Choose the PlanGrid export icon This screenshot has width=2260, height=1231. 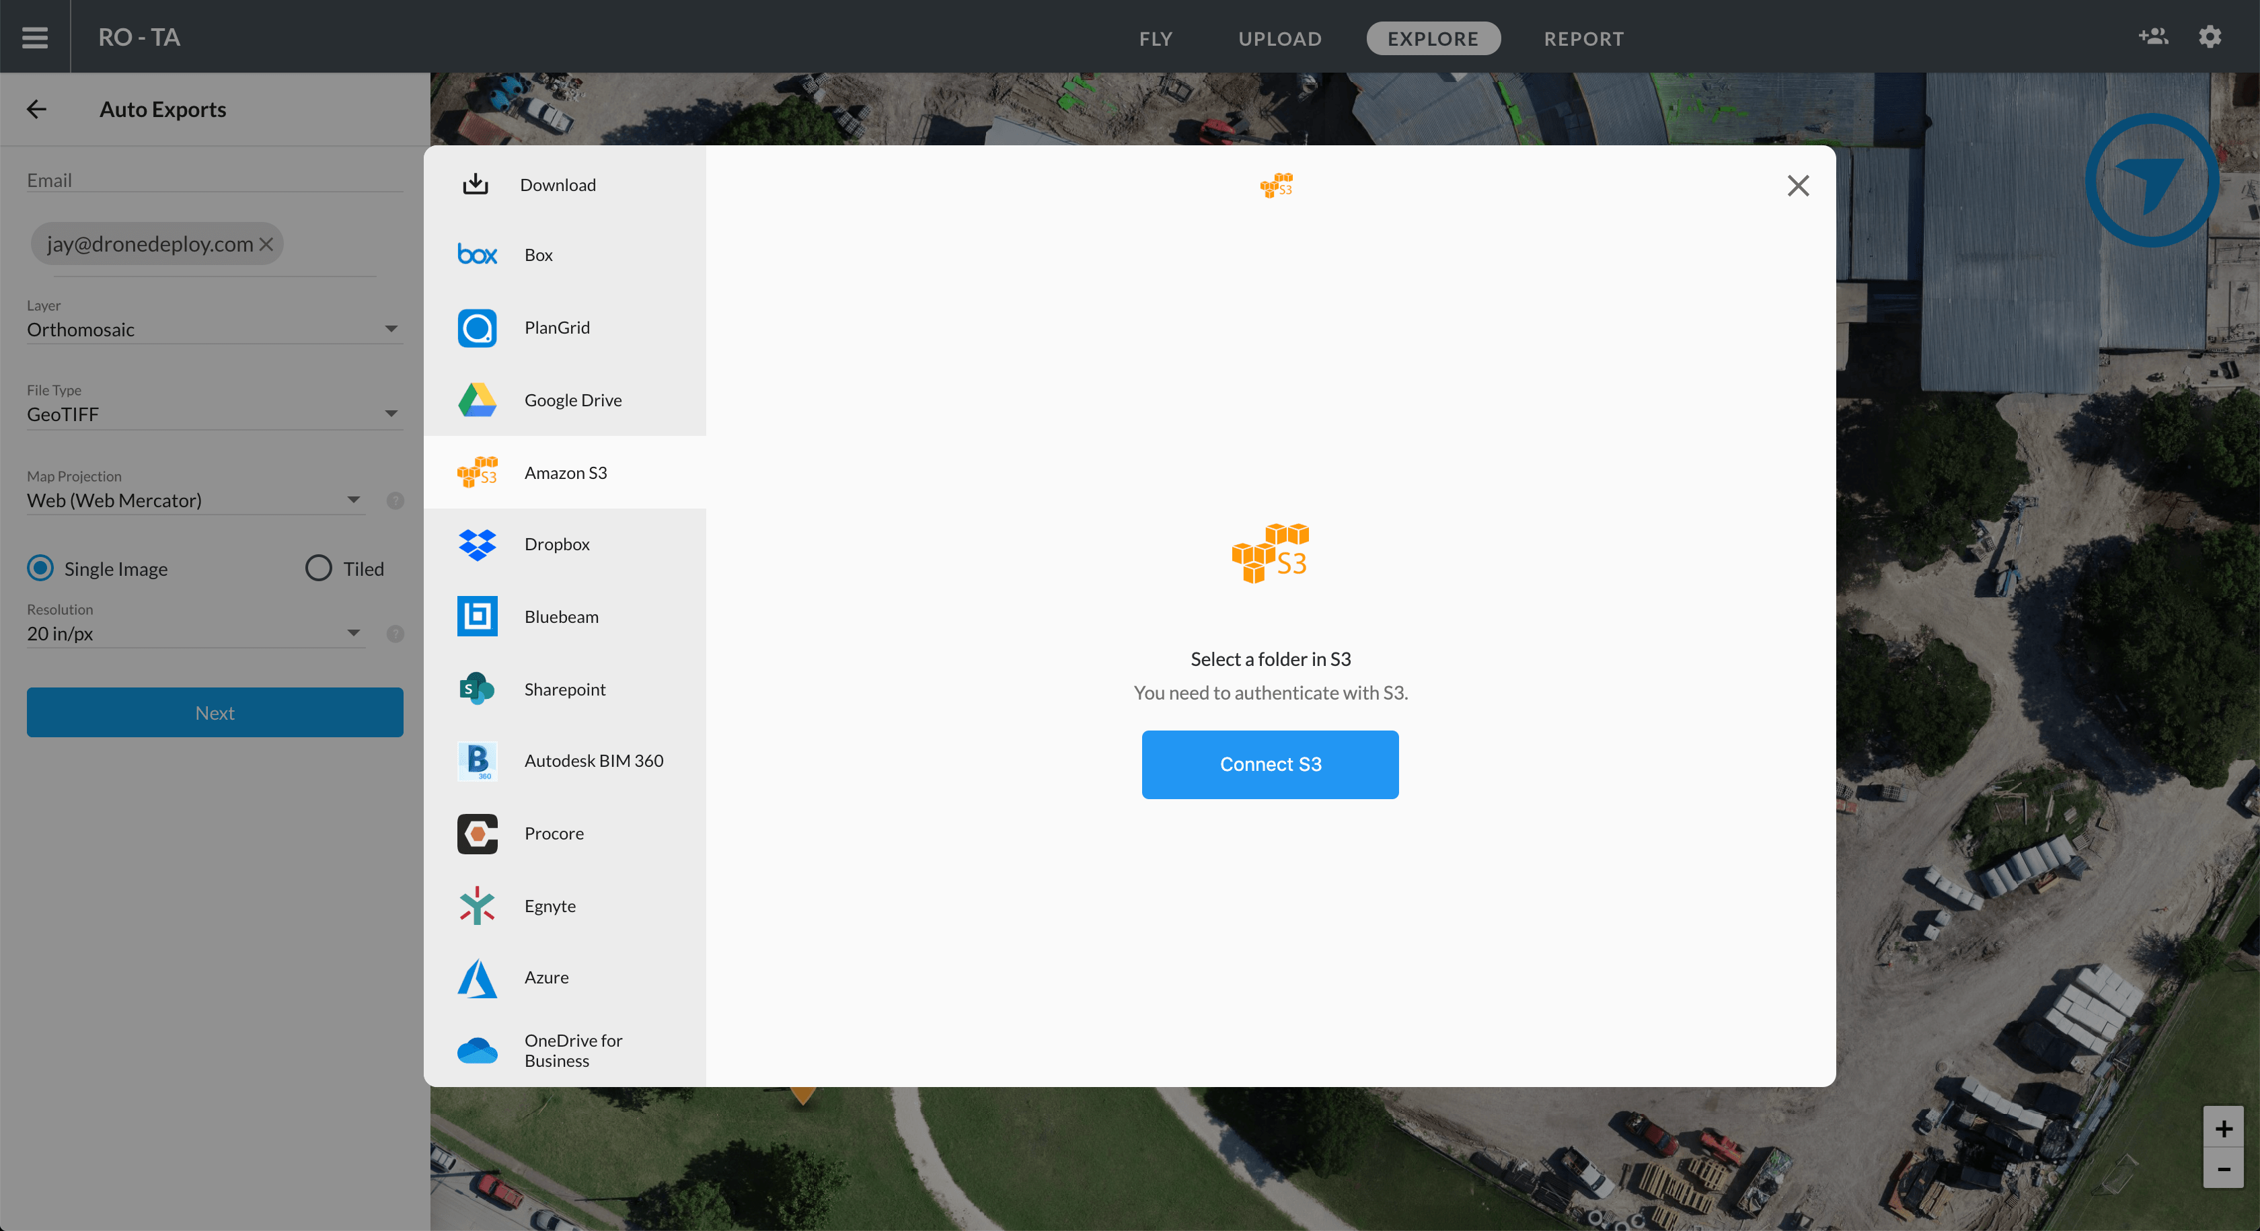tap(476, 328)
